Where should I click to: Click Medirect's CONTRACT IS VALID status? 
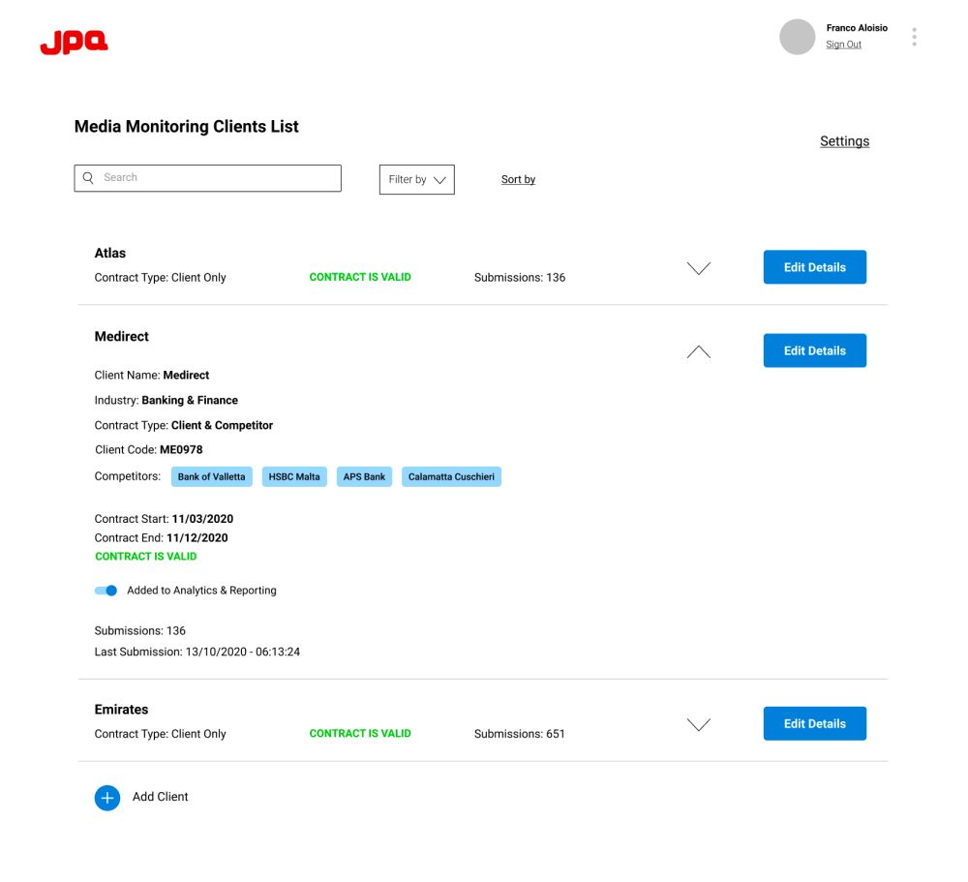(x=146, y=557)
